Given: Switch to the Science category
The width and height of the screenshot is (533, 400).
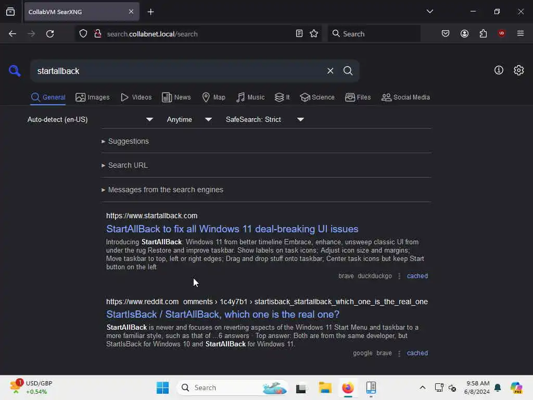Looking at the screenshot, I should 317,97.
